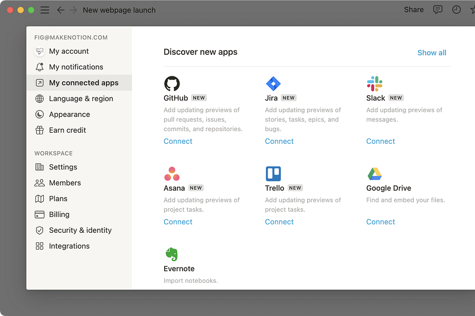Image resolution: width=475 pixels, height=316 pixels.
Task: Click the gift icon beside Earn credit
Action: pyautogui.click(x=40, y=130)
